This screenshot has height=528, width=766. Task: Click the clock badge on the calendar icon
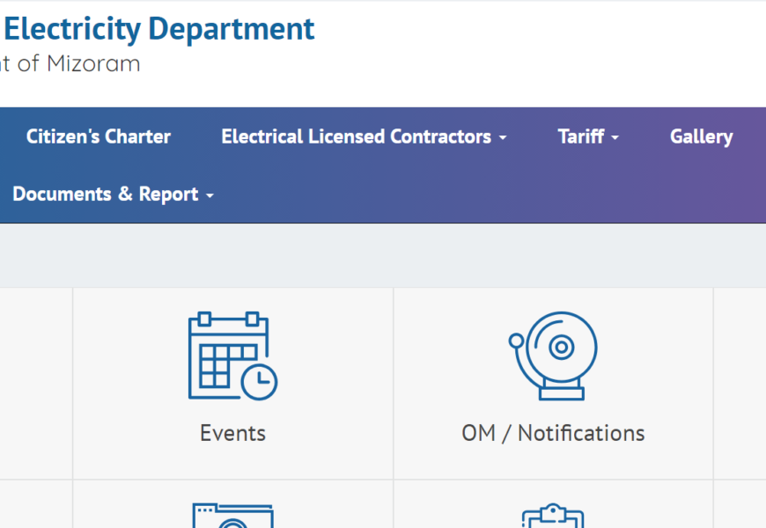click(x=259, y=382)
